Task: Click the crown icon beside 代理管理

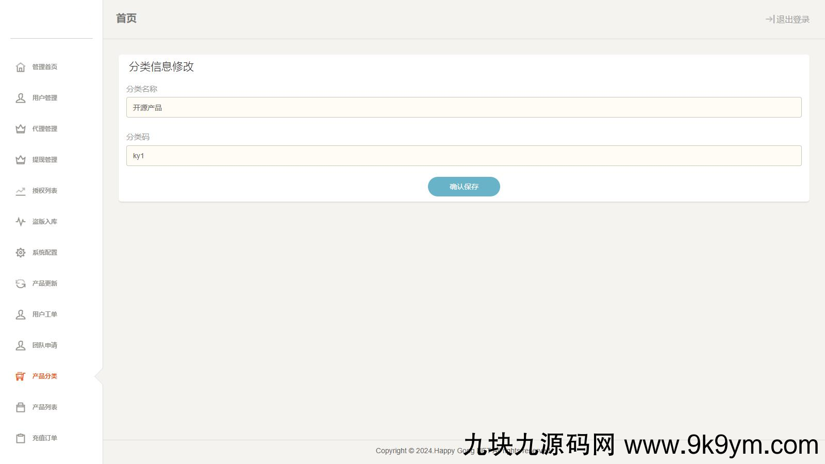Action: pyautogui.click(x=21, y=129)
